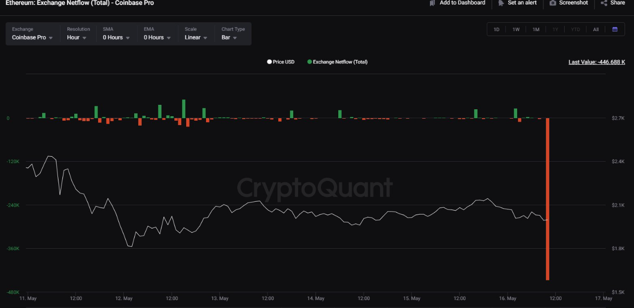The height and width of the screenshot is (308, 634).
Task: Select the YTD time range
Action: click(x=576, y=29)
